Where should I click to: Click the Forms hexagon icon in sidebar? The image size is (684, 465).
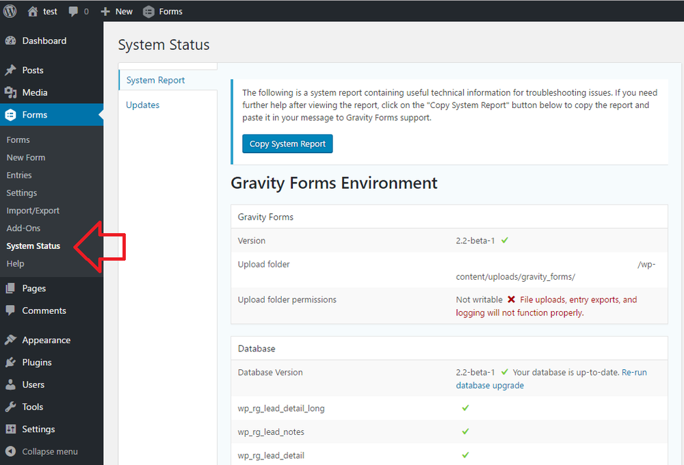pos(10,115)
